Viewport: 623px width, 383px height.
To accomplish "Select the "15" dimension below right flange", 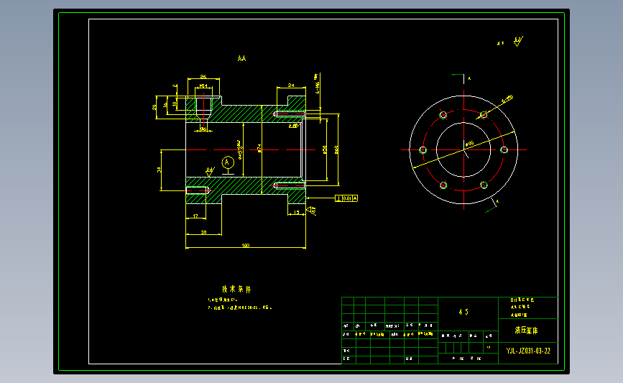I will (296, 213).
